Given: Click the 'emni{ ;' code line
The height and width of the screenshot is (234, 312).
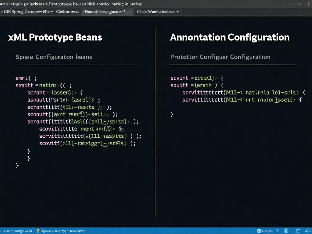Looking at the screenshot, I should [26, 78].
